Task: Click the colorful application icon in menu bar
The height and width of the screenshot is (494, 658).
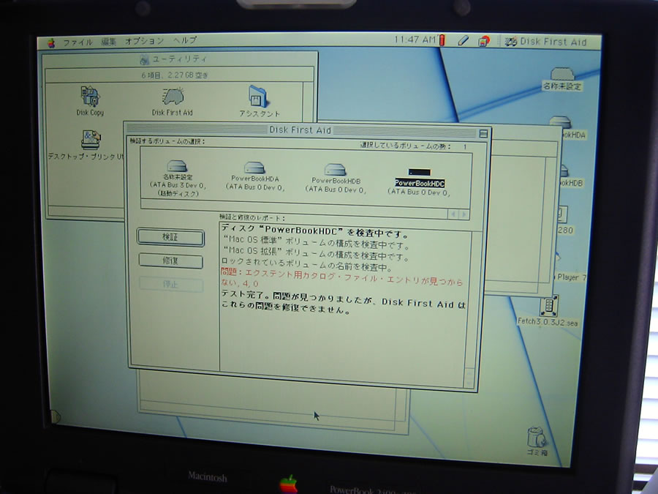Action: pos(484,41)
